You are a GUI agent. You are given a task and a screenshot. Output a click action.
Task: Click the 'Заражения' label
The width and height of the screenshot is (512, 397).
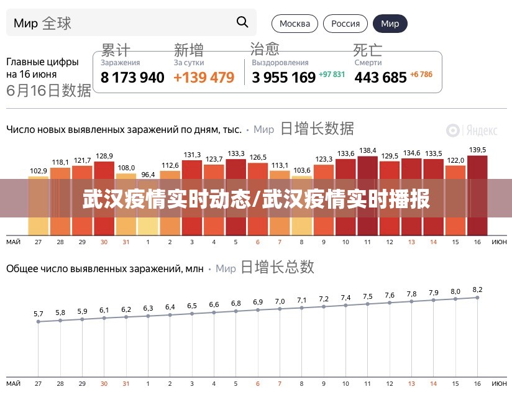click(x=120, y=63)
